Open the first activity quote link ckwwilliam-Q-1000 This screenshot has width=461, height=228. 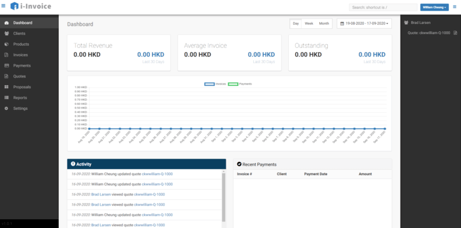pyautogui.click(x=157, y=174)
